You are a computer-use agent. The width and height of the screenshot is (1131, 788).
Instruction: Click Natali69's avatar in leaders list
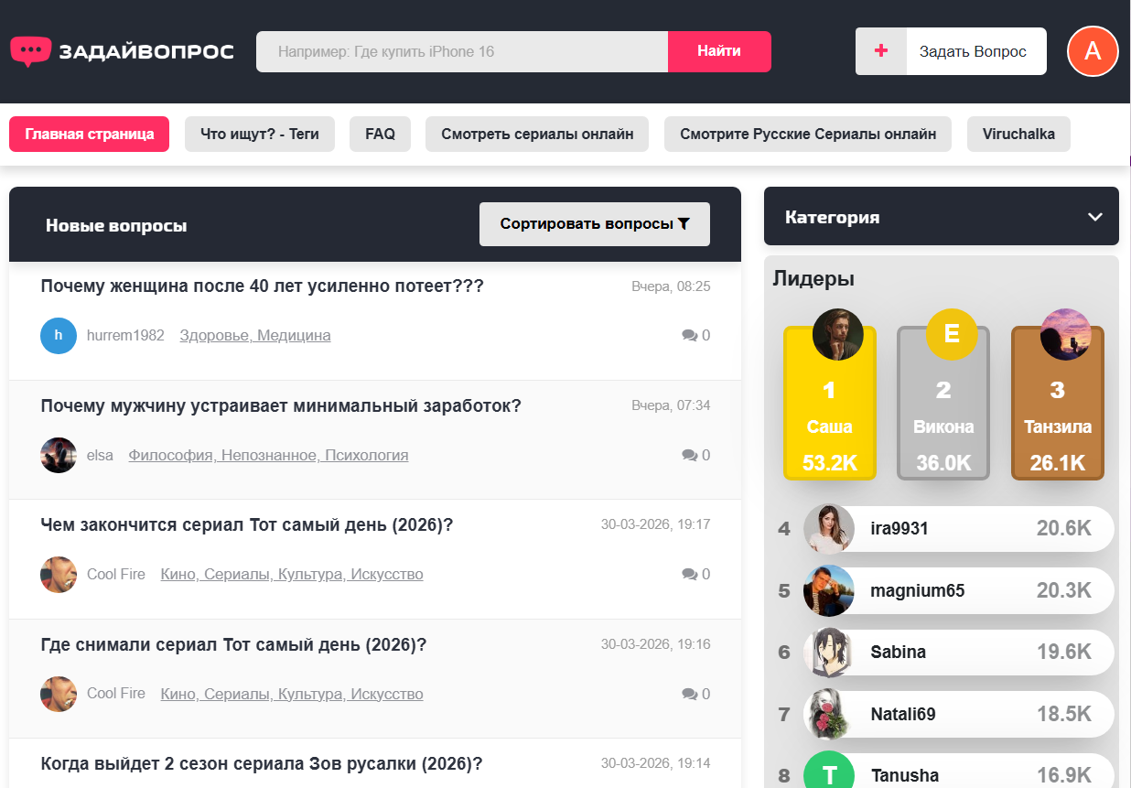829,714
